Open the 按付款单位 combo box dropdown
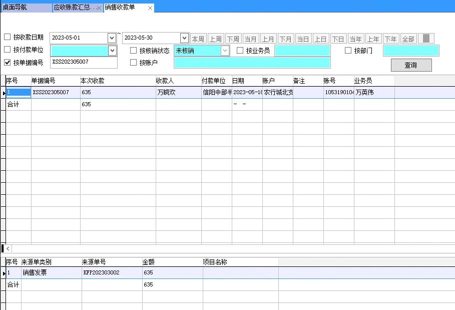This screenshot has height=310, width=455. (x=112, y=51)
